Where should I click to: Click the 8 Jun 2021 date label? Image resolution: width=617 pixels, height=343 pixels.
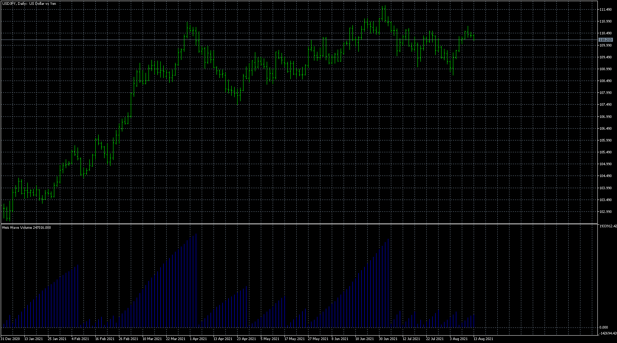coord(340,339)
